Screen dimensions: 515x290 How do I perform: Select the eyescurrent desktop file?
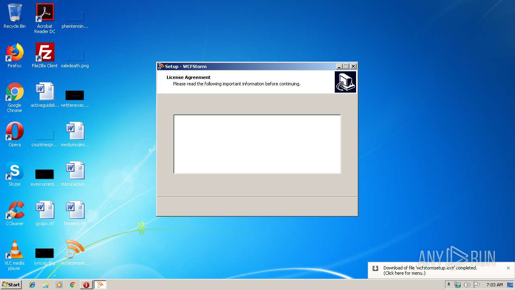point(45,177)
